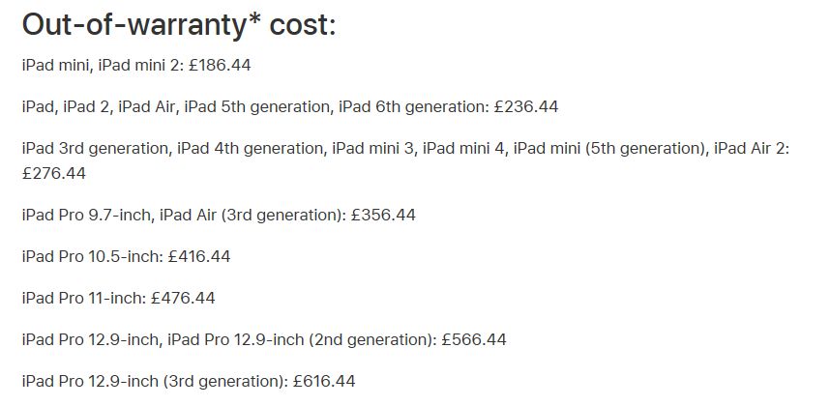Click the iPad Pro 9.7-inch text
Screen dimensions: 830x406
(x=86, y=216)
